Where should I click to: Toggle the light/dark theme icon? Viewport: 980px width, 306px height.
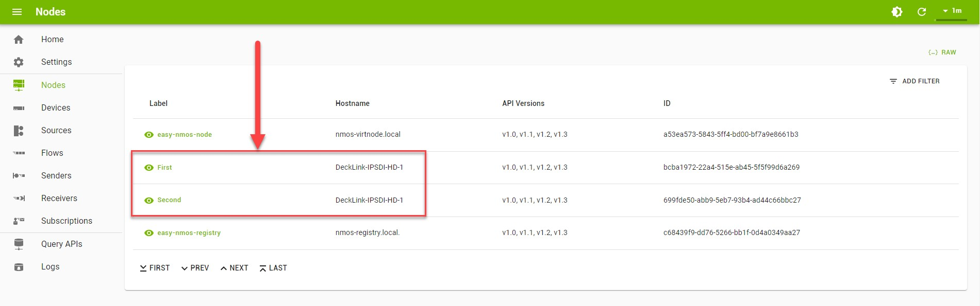897,12
